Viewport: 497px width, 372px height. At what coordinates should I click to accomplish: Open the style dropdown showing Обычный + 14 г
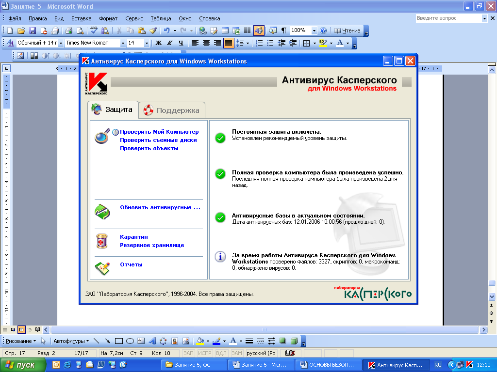pos(61,43)
